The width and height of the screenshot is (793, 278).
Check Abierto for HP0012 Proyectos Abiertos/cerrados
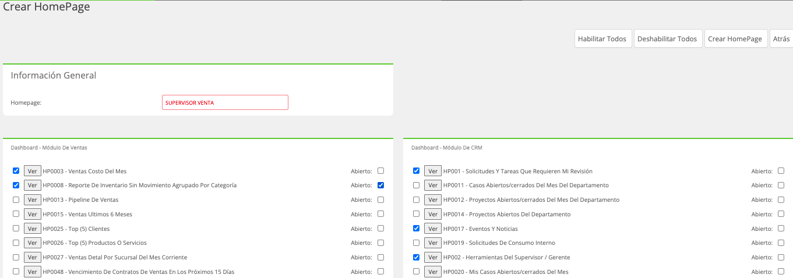tap(781, 199)
